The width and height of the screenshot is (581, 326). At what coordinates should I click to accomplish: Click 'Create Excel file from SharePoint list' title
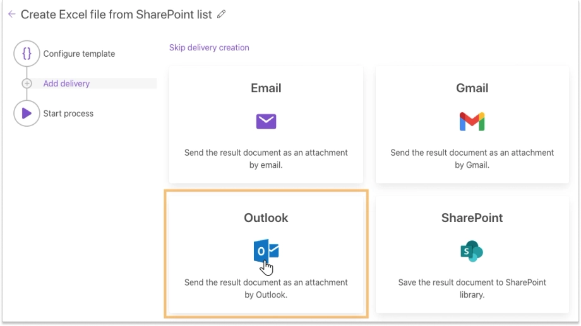116,15
